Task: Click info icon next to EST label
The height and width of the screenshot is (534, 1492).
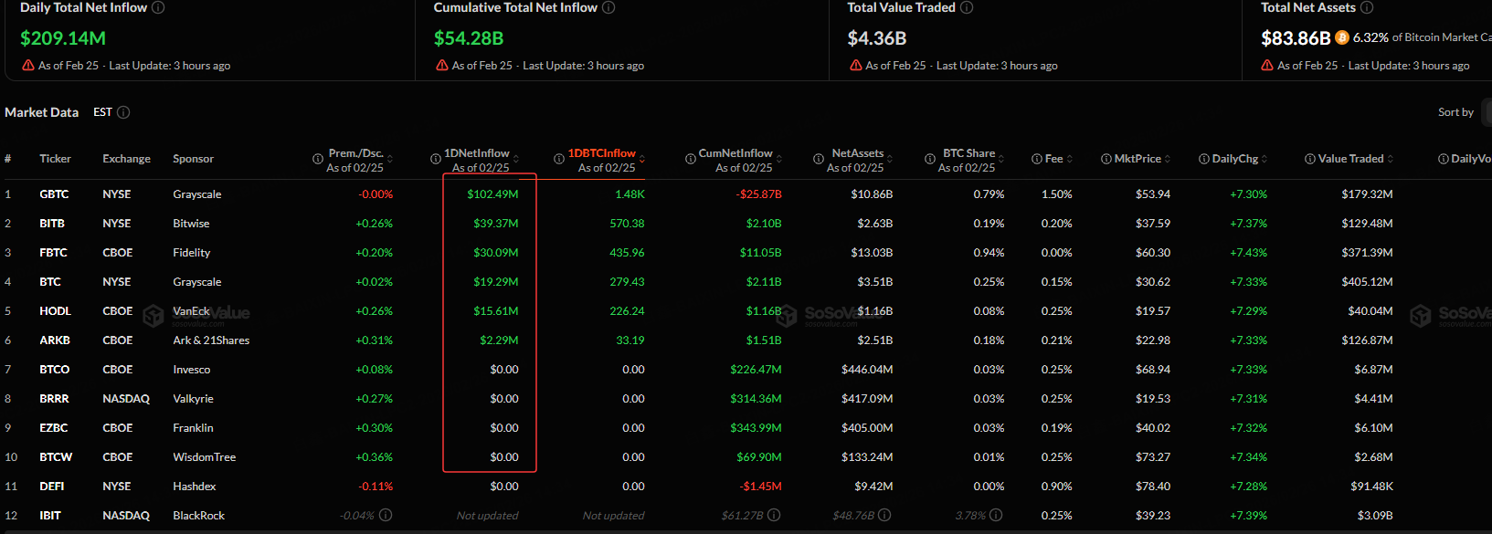Action: pyautogui.click(x=123, y=112)
